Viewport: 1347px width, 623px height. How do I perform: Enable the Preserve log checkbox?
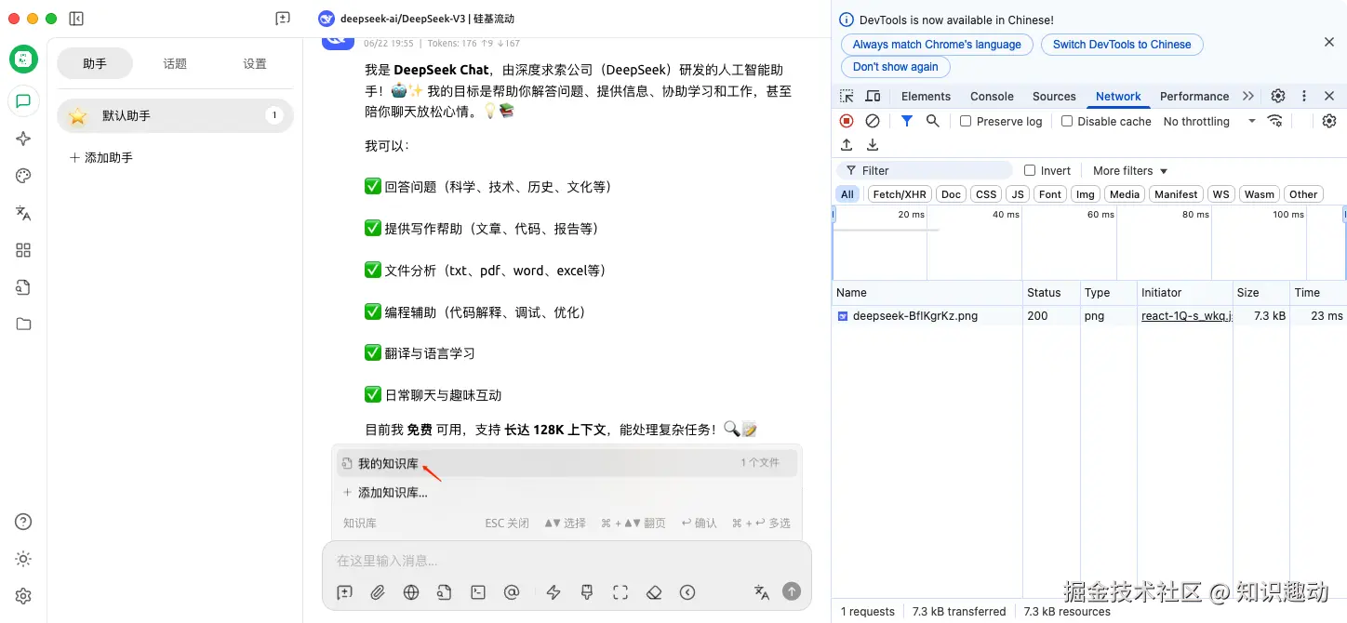point(966,121)
